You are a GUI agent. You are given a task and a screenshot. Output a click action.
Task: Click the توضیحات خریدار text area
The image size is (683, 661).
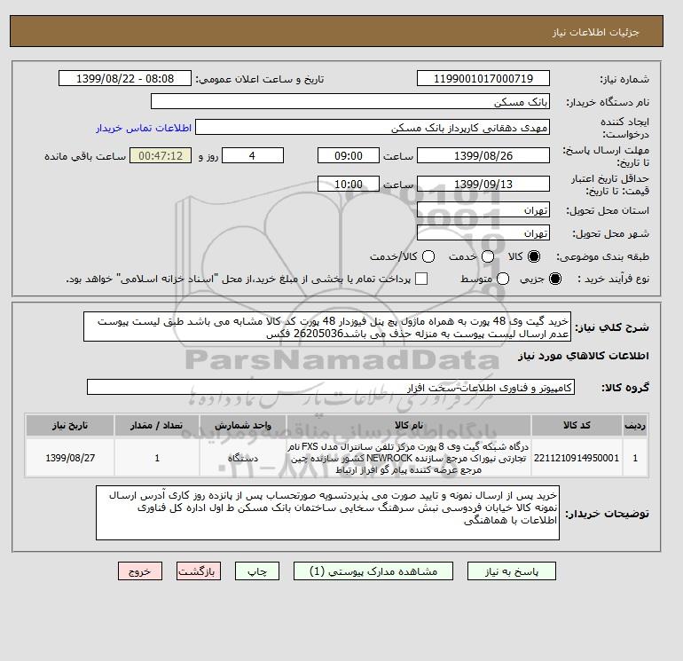pos(327,513)
